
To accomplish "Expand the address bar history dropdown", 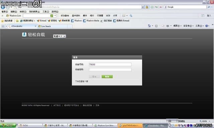I will pyautogui.click(x=143, y=7).
